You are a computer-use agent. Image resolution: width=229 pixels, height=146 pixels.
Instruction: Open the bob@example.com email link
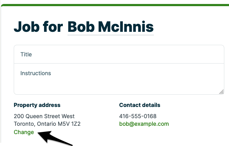pos(144,124)
